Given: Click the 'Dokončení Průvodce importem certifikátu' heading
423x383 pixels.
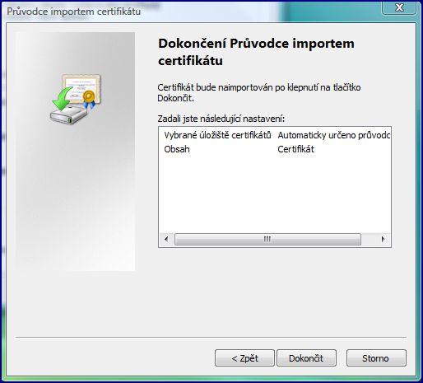Looking at the screenshot, I should pyautogui.click(x=256, y=52).
